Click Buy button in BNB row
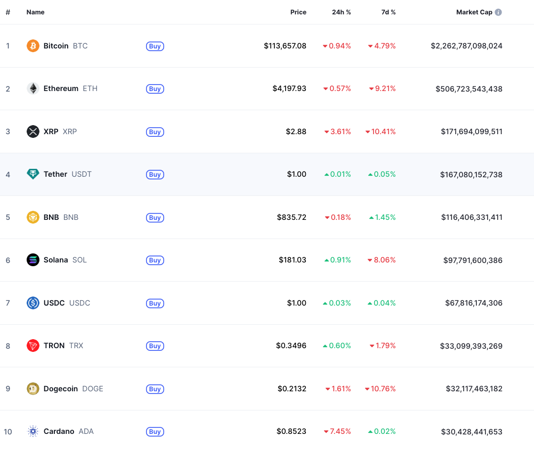Image resolution: width=534 pixels, height=452 pixels. (155, 218)
